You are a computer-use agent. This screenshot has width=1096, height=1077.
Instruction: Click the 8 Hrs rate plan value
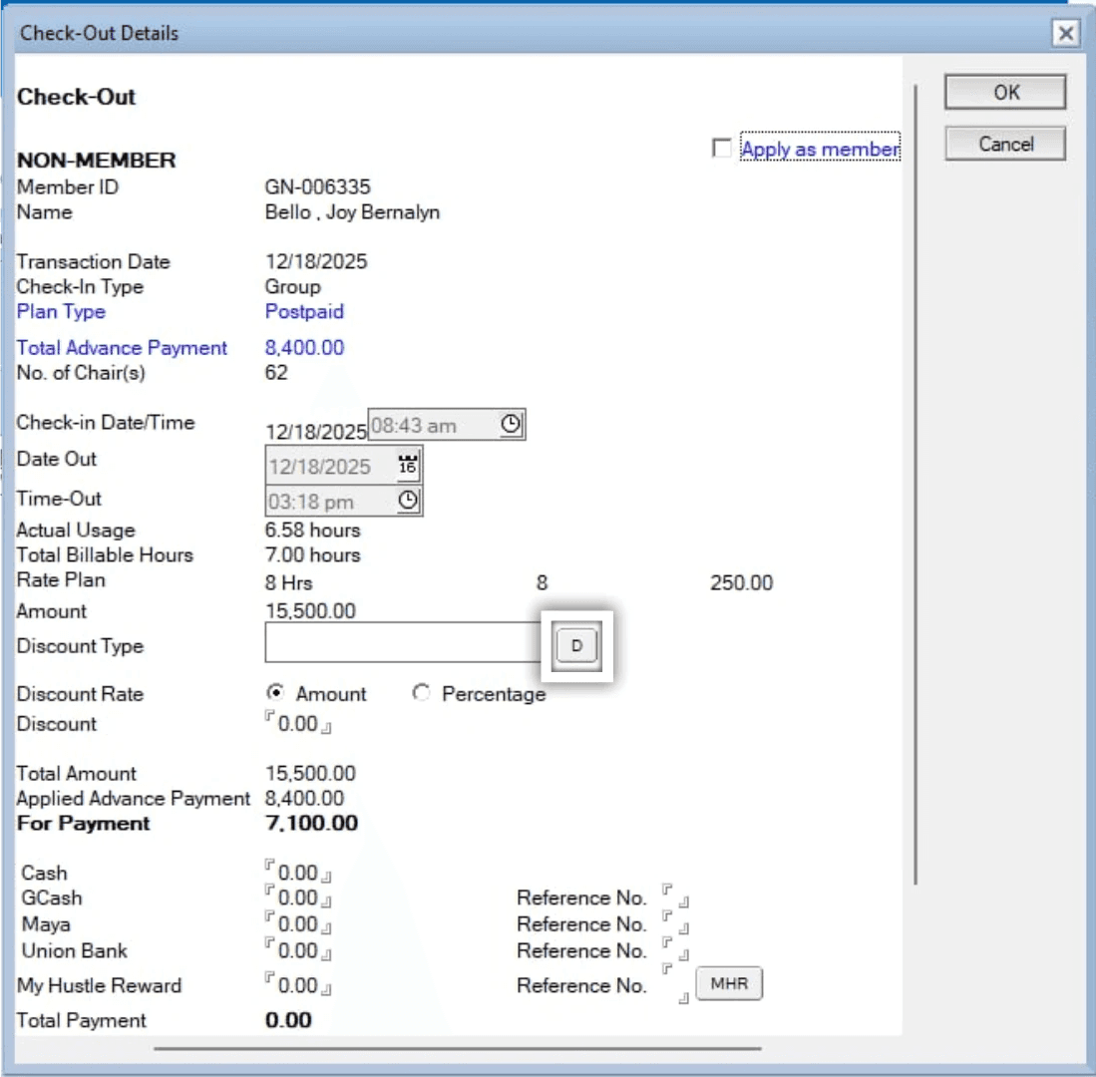(288, 583)
